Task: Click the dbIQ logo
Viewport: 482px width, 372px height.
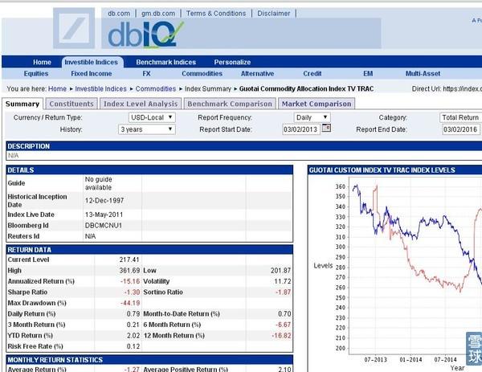Action: pyautogui.click(x=145, y=35)
